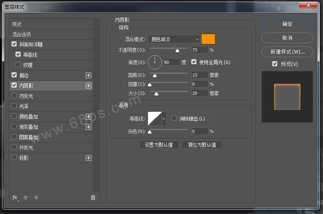Set the angle using the angle dial
This screenshot has height=214, width=323.
[x=155, y=62]
